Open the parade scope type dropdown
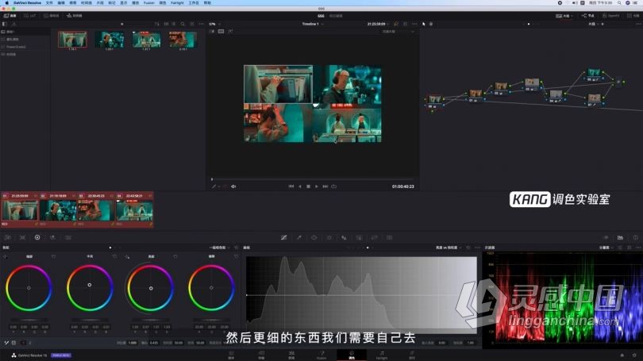This screenshot has height=361, width=643. coord(605,248)
